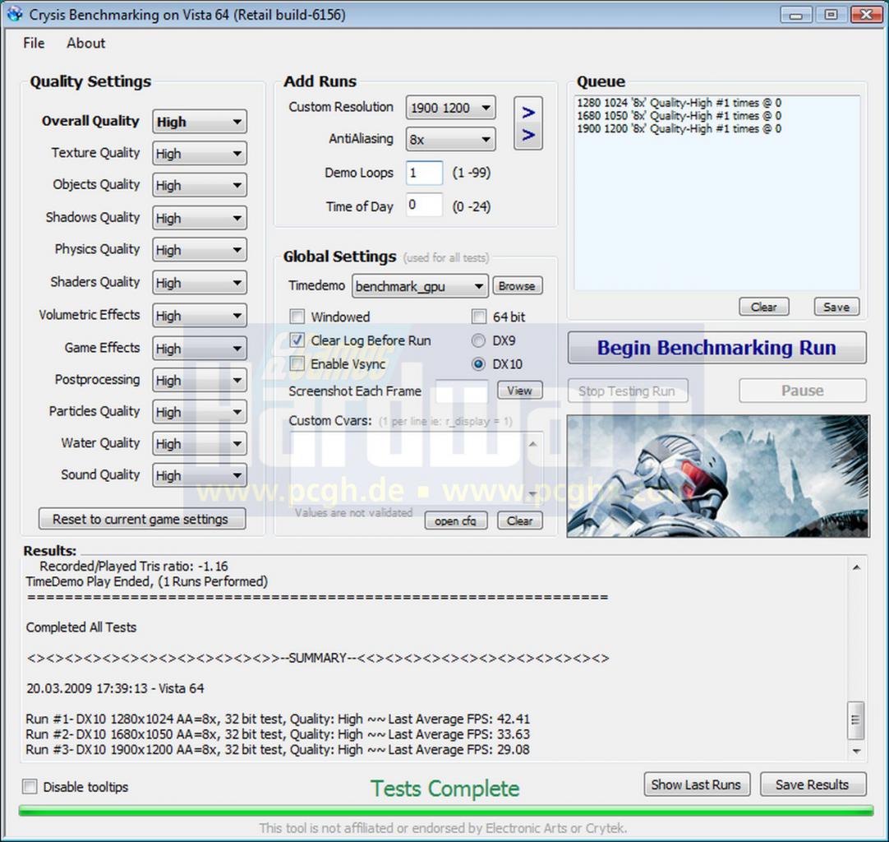Select queue entry 1680 1050 8x
The height and width of the screenshot is (842, 889).
[x=679, y=116]
